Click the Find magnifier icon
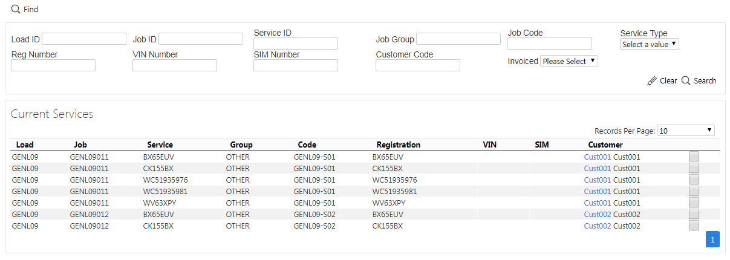Image resolution: width=730 pixels, height=260 pixels. [16, 10]
